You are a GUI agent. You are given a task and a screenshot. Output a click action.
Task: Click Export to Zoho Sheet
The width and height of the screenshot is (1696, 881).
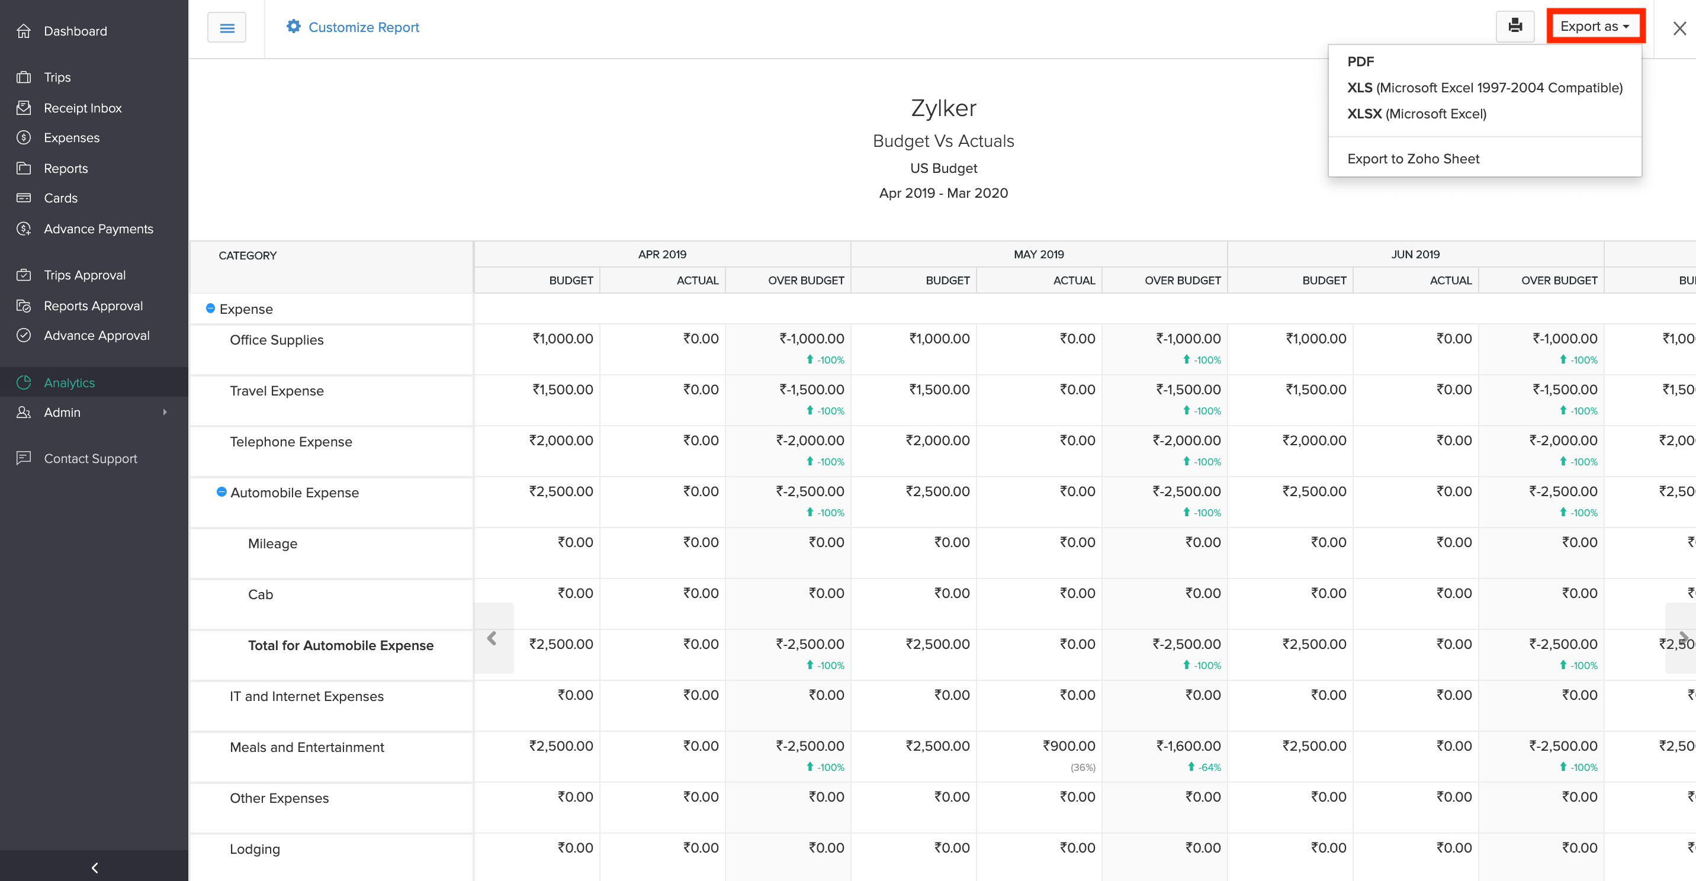click(x=1413, y=159)
